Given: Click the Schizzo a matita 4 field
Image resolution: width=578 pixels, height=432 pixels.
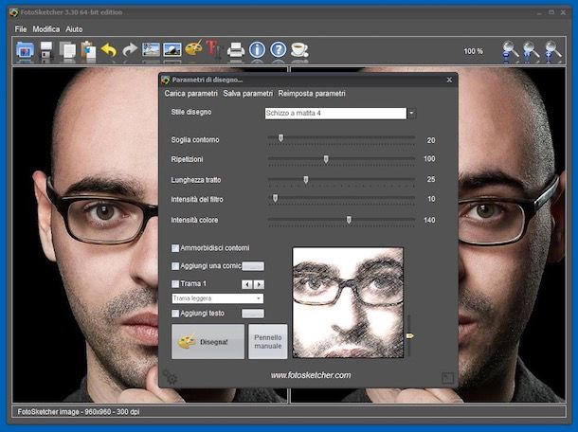Looking at the screenshot, I should [x=335, y=113].
